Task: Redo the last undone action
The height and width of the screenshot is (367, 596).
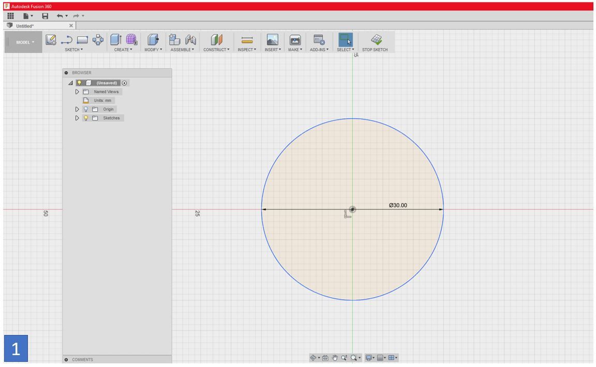Action: pyautogui.click(x=76, y=16)
